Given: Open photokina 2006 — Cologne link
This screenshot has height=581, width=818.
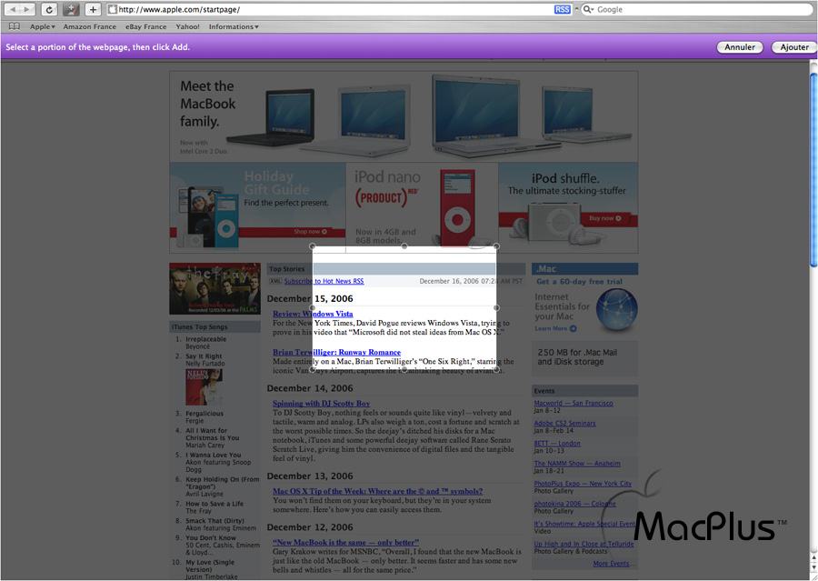Looking at the screenshot, I should point(575,504).
